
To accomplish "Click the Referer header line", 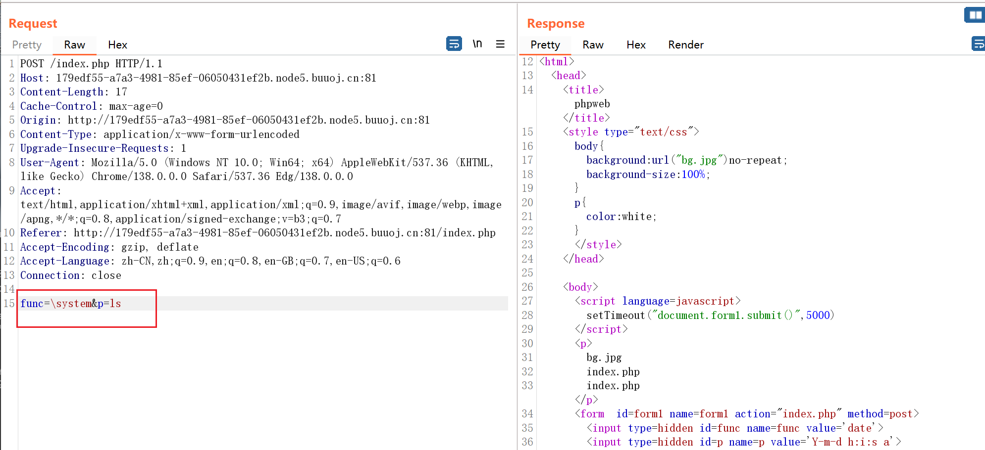I will pyautogui.click(x=258, y=233).
